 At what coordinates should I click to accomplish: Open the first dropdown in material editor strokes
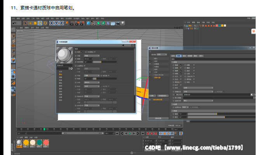click(92, 56)
